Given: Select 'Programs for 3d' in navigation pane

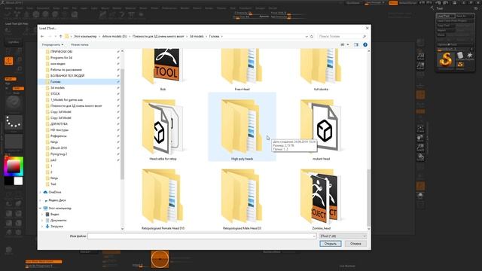Looking at the screenshot, I should point(61,58).
